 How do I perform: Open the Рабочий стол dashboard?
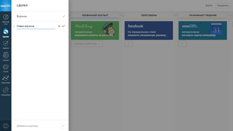point(6,20)
